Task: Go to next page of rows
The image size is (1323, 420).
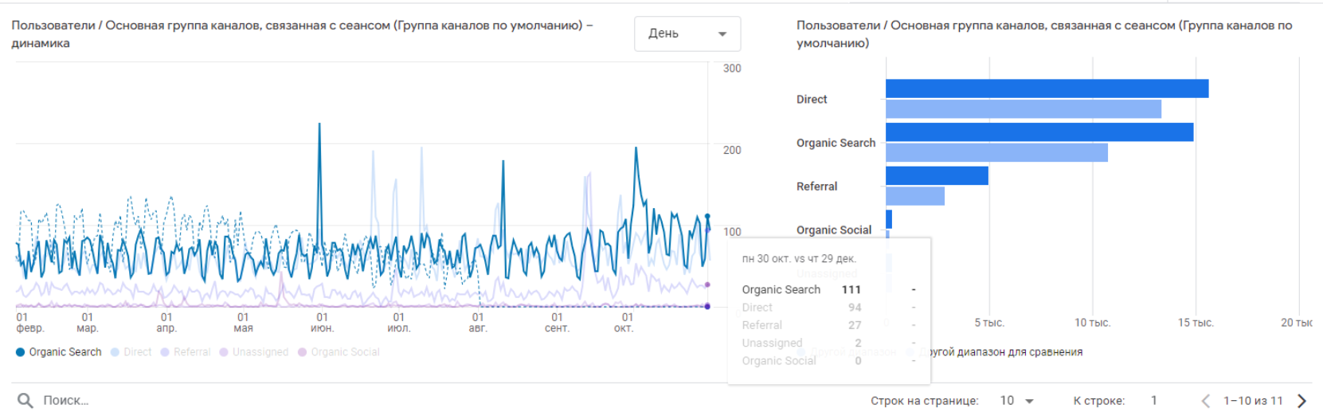Action: pos(1302,401)
